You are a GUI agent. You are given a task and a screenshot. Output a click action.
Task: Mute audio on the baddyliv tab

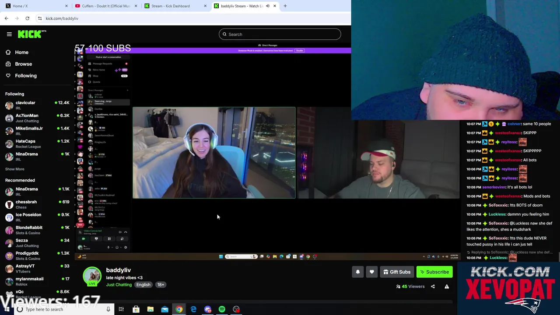pyautogui.click(x=267, y=6)
